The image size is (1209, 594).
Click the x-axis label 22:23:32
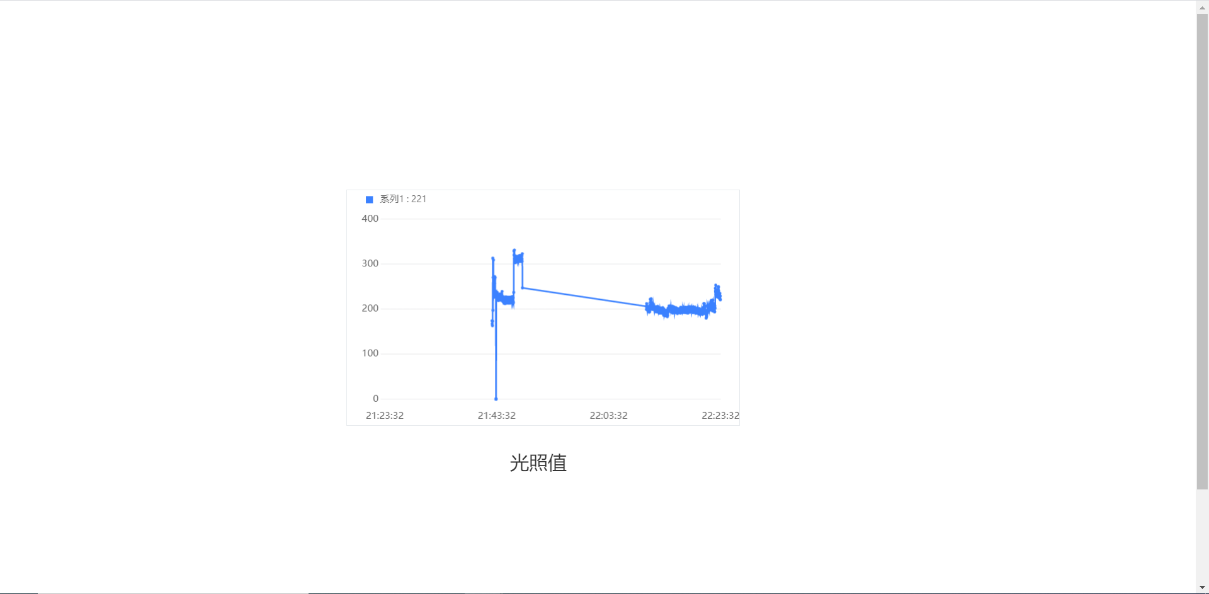[x=720, y=416]
